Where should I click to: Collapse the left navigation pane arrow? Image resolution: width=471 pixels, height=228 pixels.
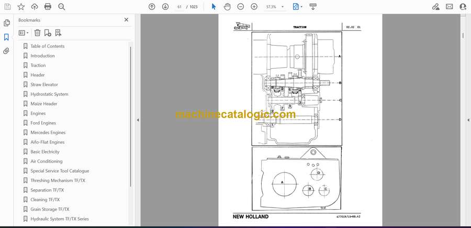(138, 120)
